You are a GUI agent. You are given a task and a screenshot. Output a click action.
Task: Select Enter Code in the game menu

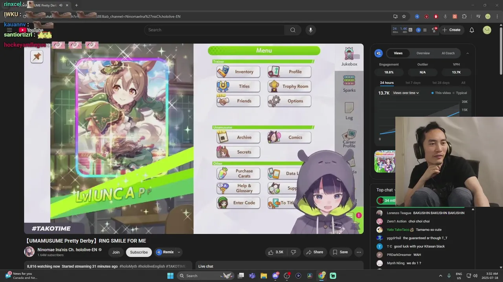tap(238, 202)
